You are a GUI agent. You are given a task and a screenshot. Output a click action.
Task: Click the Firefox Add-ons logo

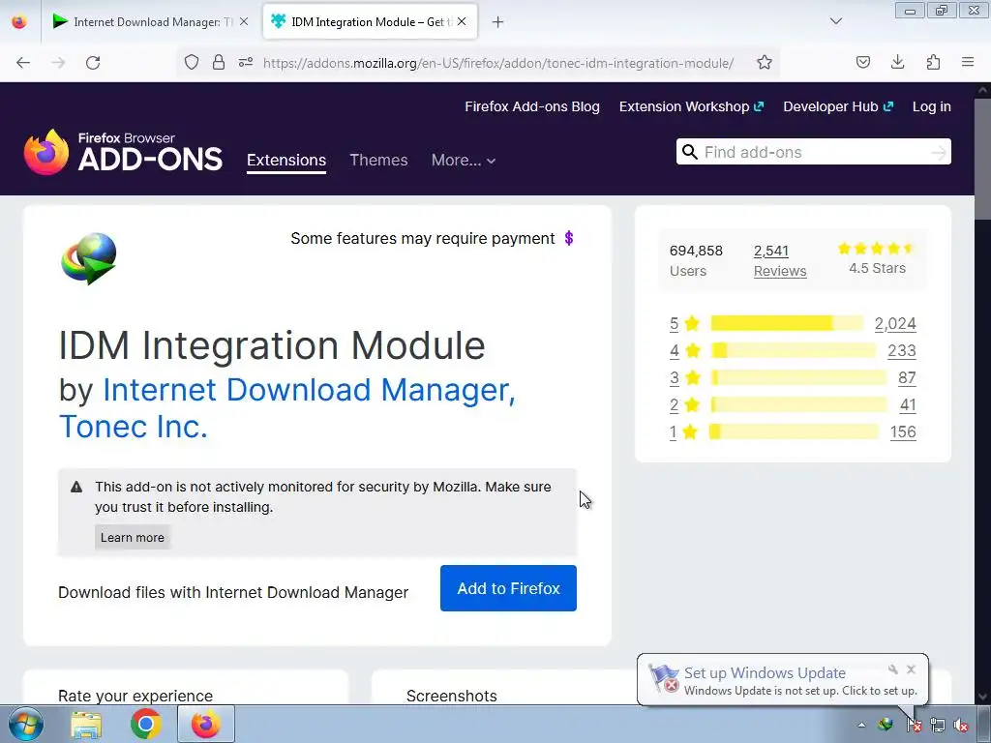(123, 152)
